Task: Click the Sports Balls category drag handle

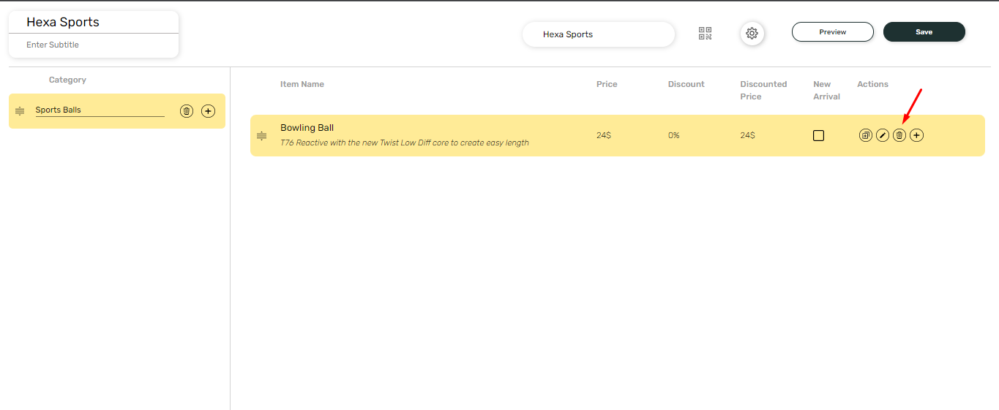Action: tap(20, 111)
